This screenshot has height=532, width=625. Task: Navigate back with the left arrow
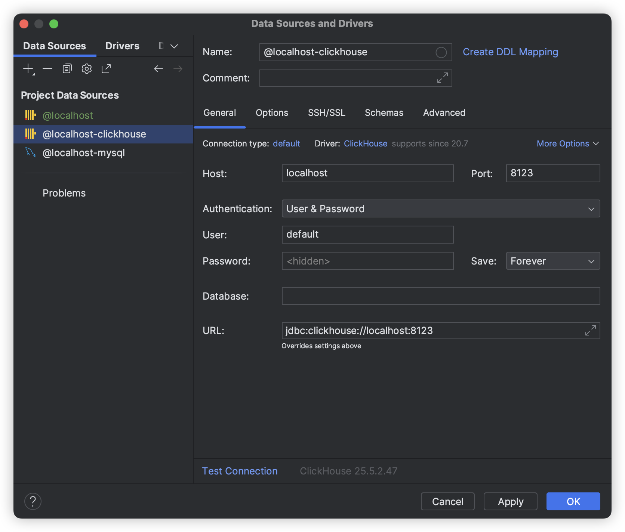click(x=158, y=69)
